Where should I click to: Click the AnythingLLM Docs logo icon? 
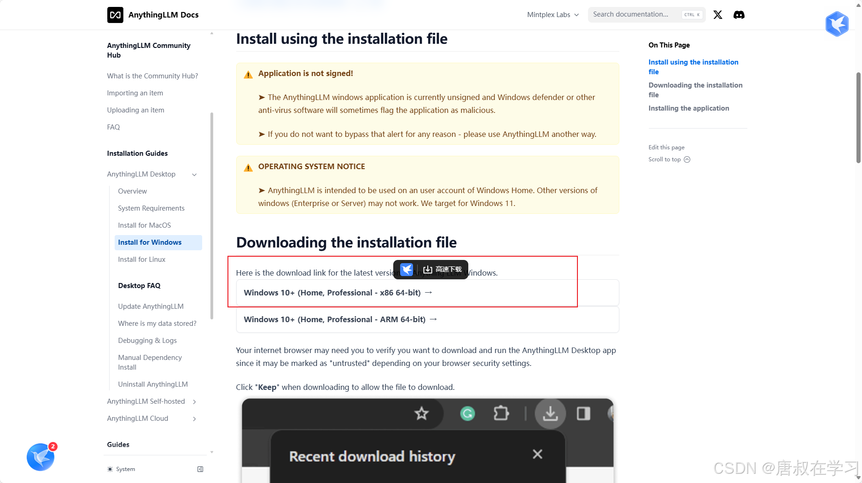[x=115, y=15]
